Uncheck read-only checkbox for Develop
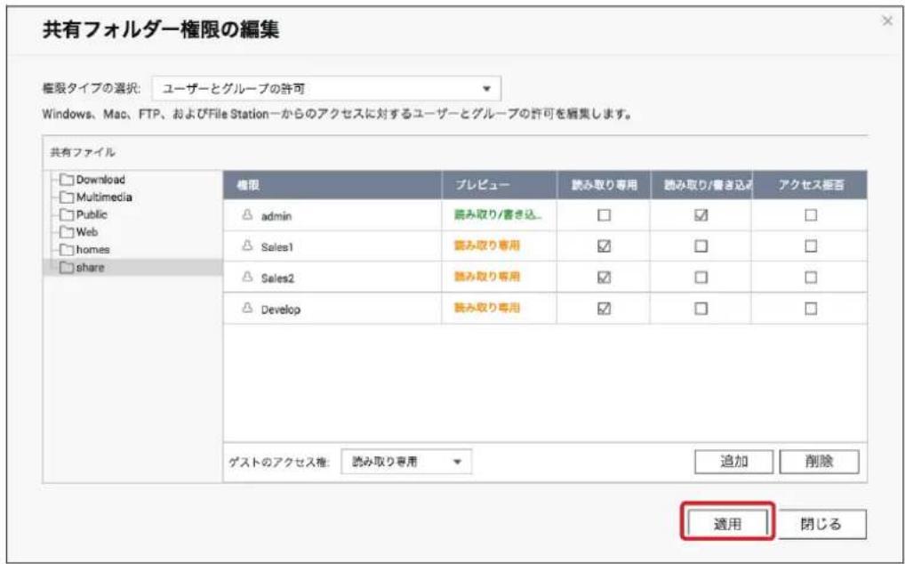Image resolution: width=905 pixels, height=564 pixels. [604, 309]
